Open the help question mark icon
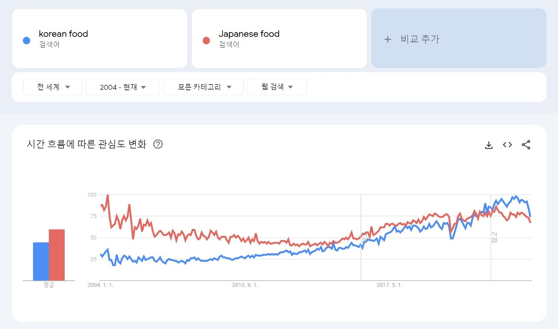Viewport: 558px width, 329px height. [158, 144]
